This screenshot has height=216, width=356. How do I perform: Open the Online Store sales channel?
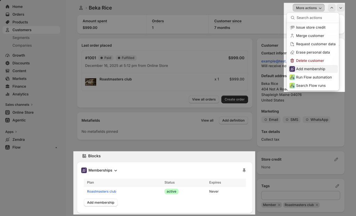tap(23, 112)
